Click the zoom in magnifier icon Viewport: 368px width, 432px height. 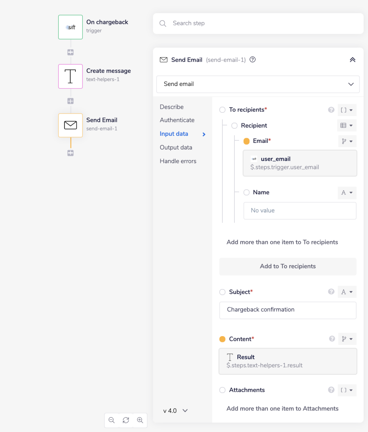(x=140, y=420)
